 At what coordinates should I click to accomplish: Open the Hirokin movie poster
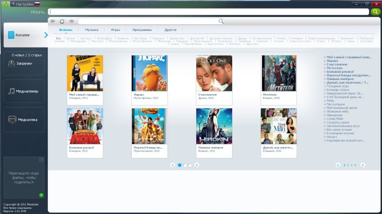coord(214,126)
